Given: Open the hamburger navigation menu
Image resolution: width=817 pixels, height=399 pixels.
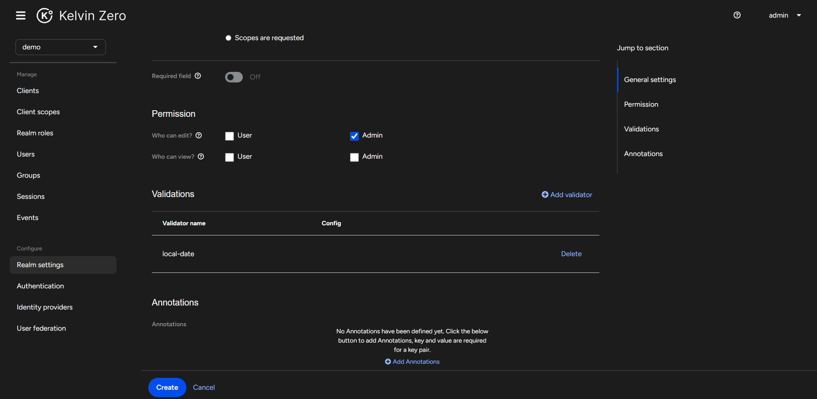Looking at the screenshot, I should click(20, 15).
